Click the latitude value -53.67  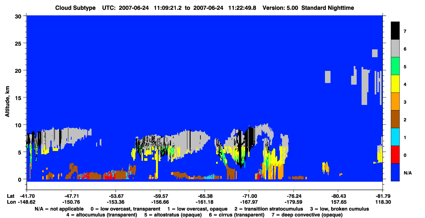pos(115,196)
